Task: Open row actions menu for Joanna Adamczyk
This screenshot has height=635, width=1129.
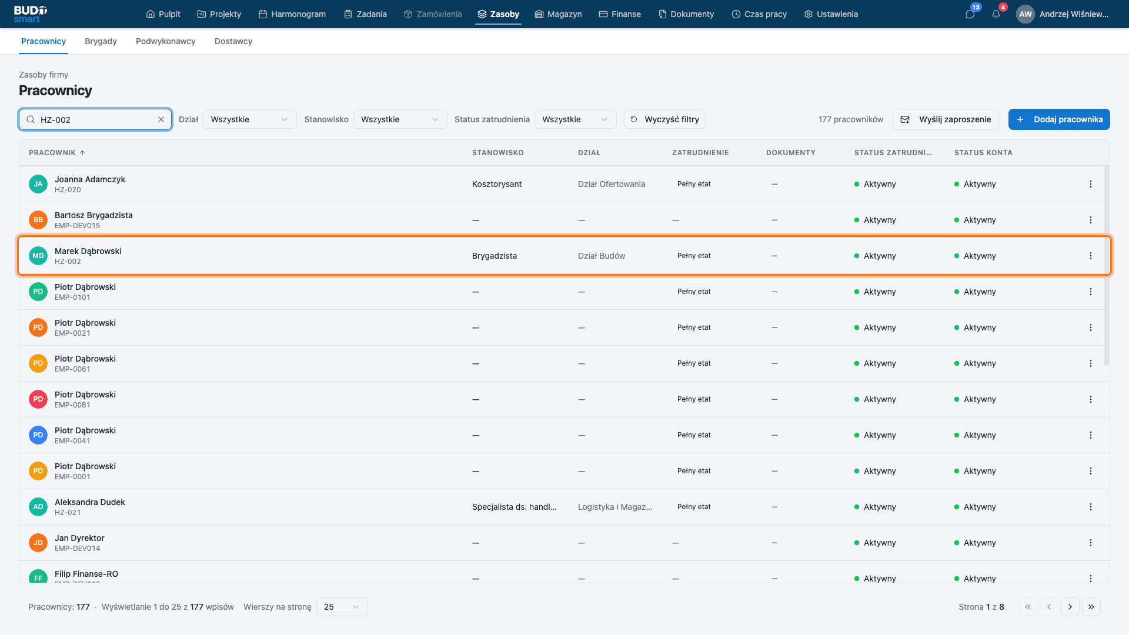Action: point(1091,184)
